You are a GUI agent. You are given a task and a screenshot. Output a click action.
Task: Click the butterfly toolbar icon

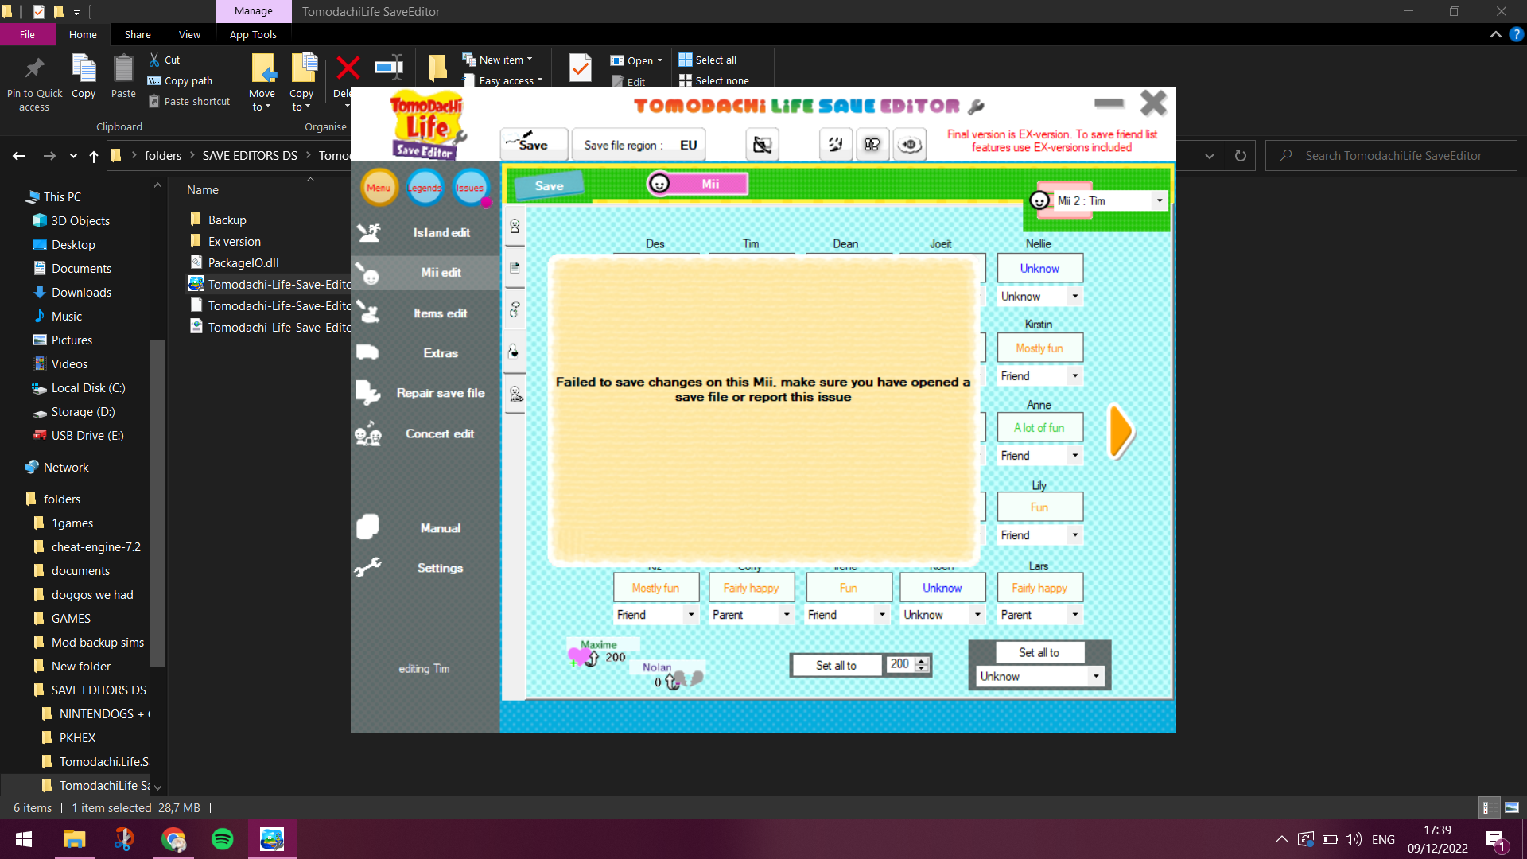pyautogui.click(x=872, y=145)
